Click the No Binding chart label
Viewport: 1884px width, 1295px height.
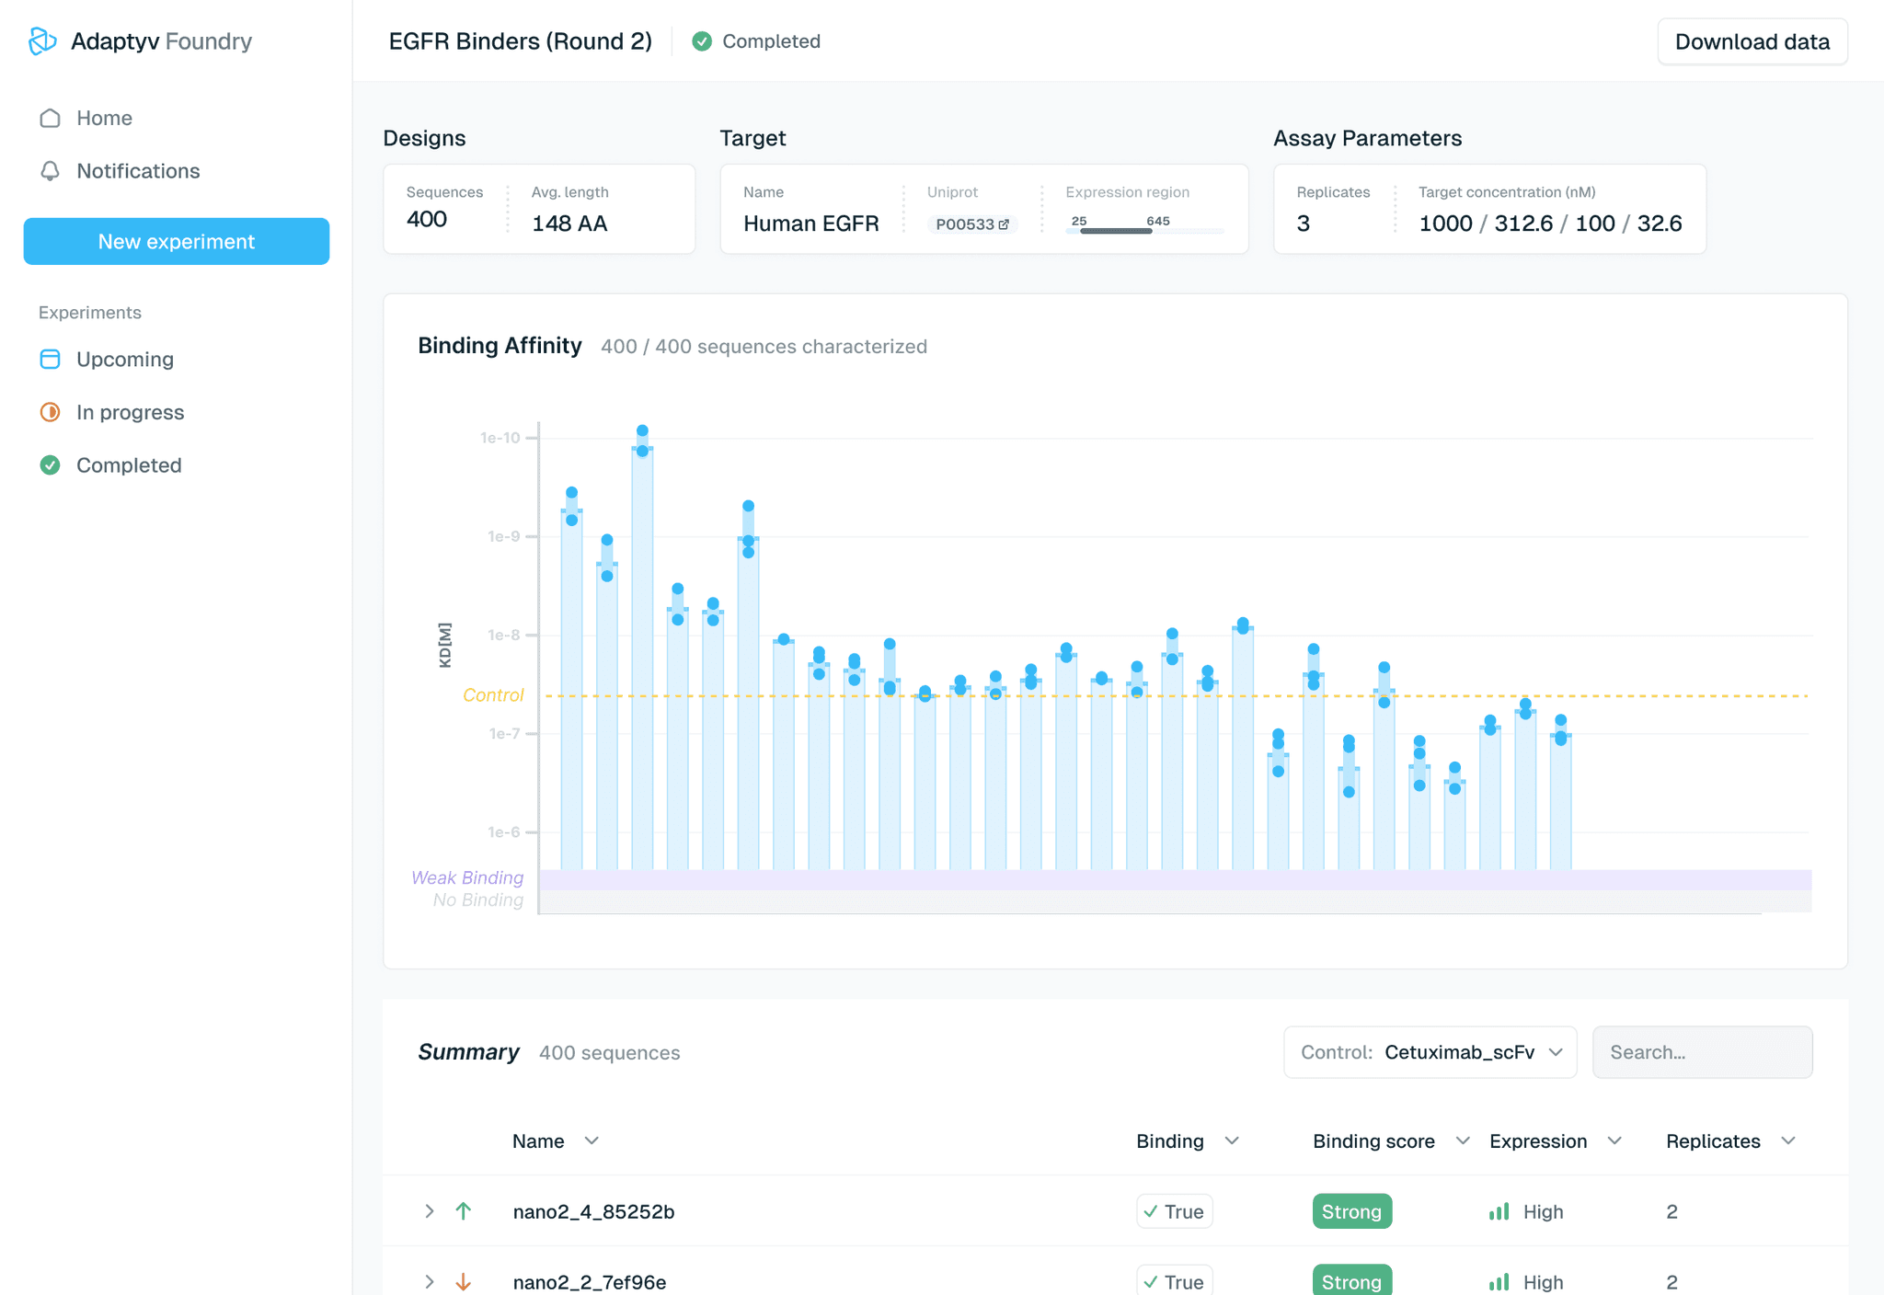[478, 900]
